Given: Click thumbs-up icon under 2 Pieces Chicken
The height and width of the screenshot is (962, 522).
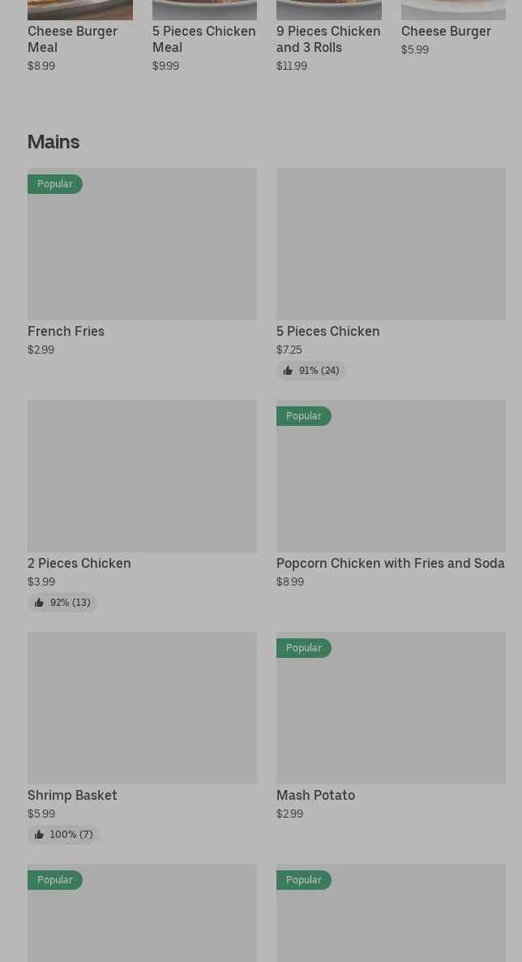Looking at the screenshot, I should (x=39, y=603).
